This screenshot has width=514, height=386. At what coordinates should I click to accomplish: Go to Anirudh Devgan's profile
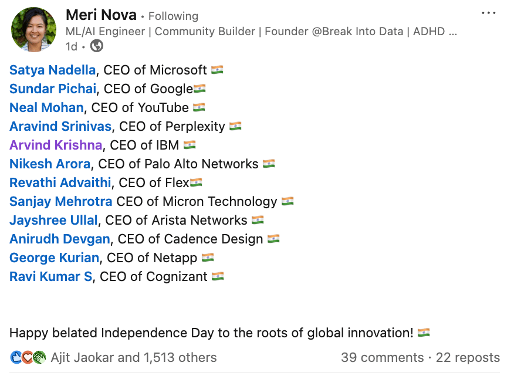coord(59,239)
